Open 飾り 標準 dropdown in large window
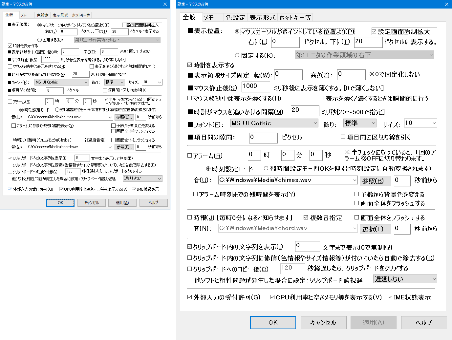 [x=360, y=123]
